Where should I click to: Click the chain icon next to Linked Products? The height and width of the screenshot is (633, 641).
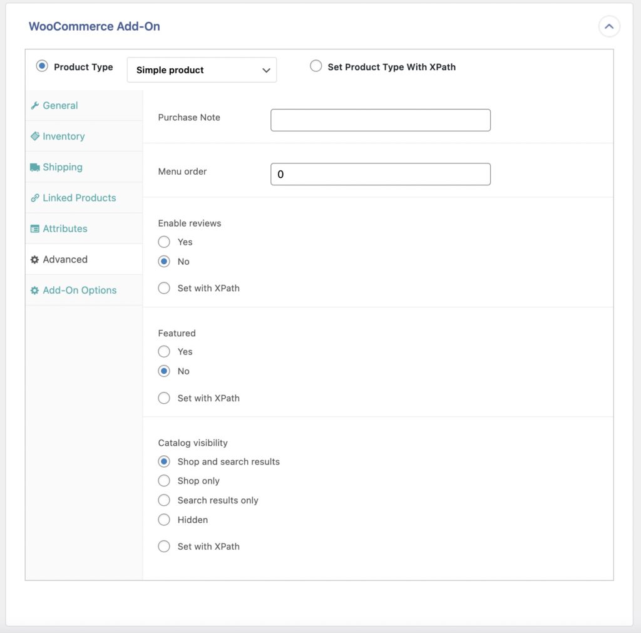point(35,197)
